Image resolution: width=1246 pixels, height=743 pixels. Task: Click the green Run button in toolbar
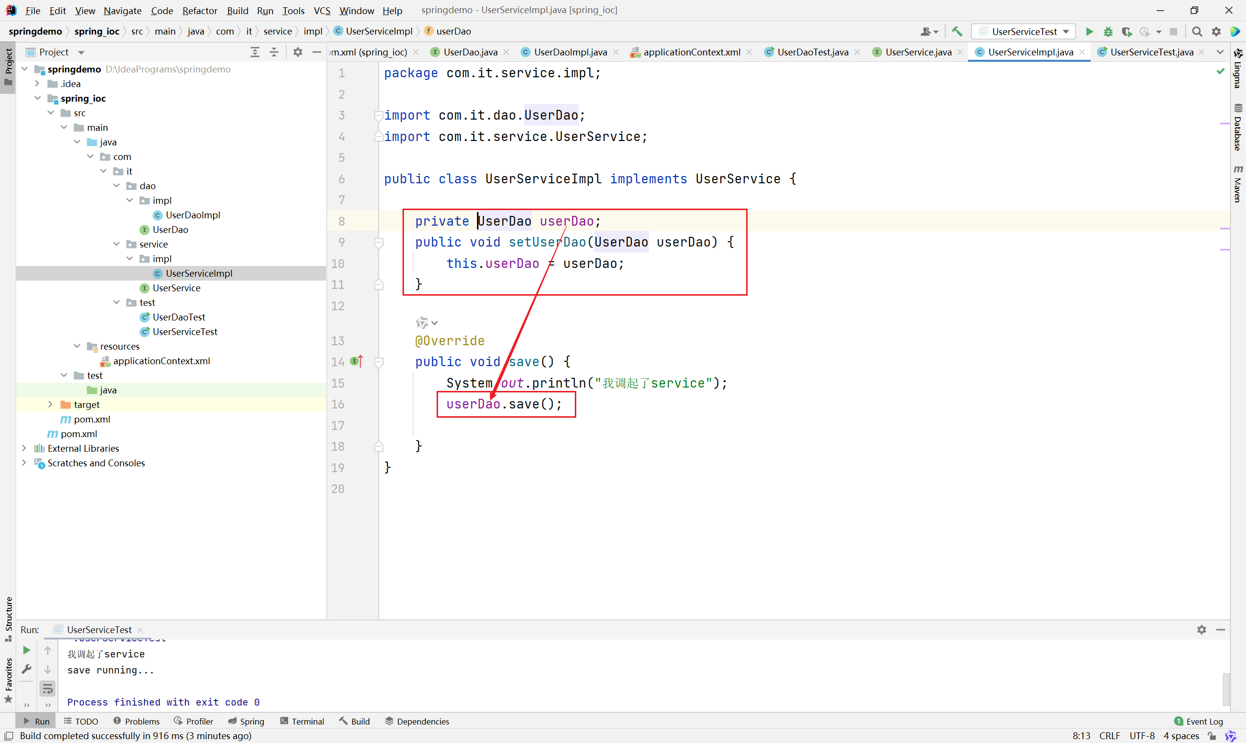tap(1089, 32)
